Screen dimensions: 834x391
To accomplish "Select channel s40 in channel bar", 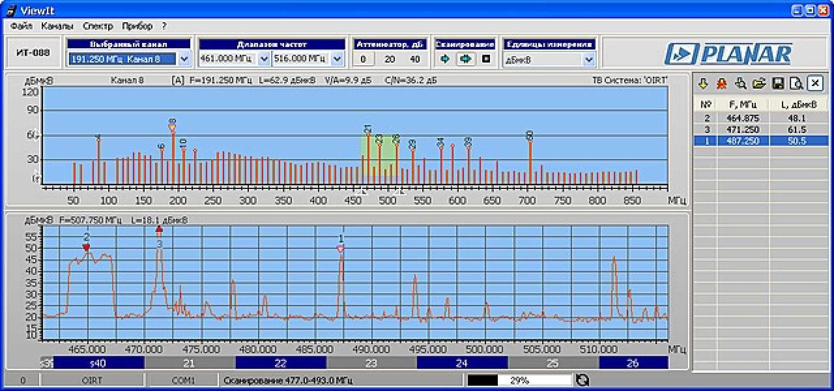I will (x=98, y=363).
